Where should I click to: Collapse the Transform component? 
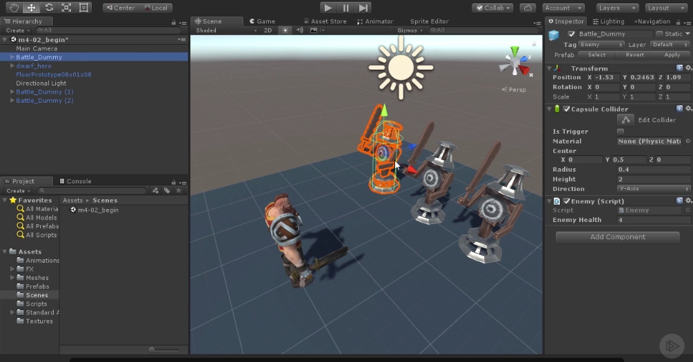pos(550,68)
